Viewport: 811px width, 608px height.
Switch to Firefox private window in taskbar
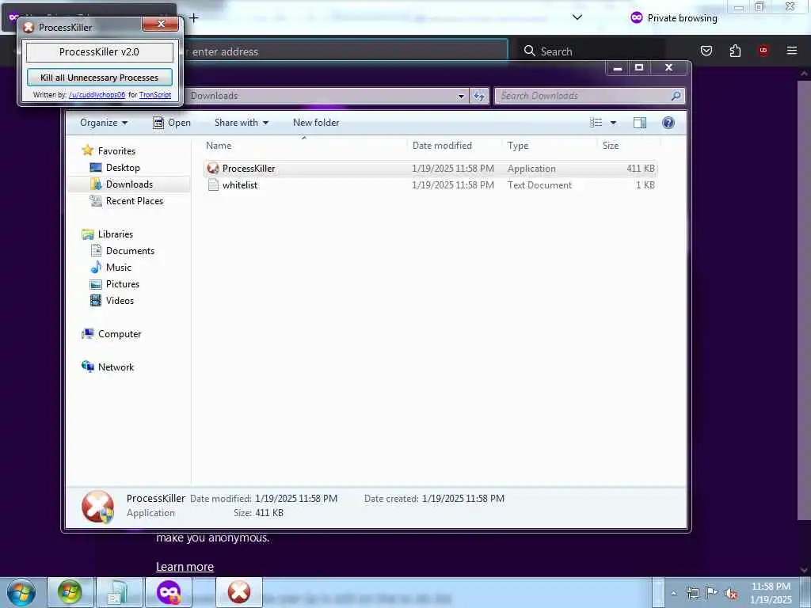point(169,592)
